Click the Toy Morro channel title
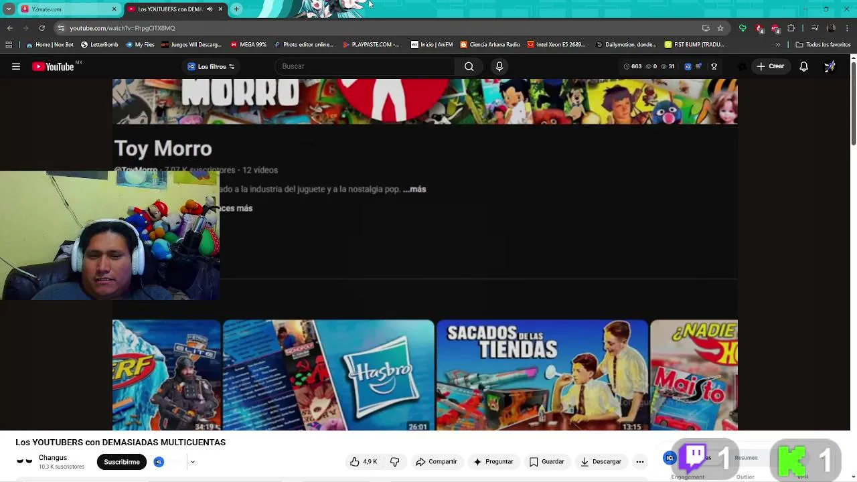Screen dimensions: 857x482 (163, 149)
